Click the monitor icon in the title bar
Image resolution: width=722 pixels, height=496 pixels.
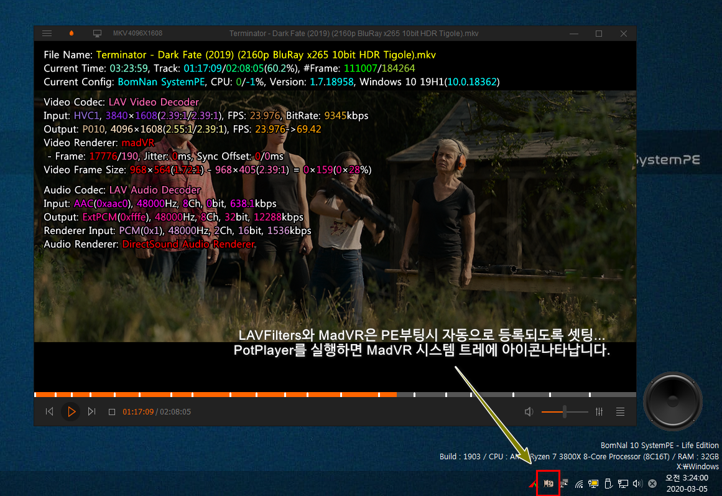[97, 33]
